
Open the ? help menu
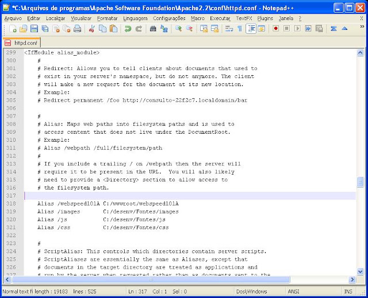coord(300,18)
